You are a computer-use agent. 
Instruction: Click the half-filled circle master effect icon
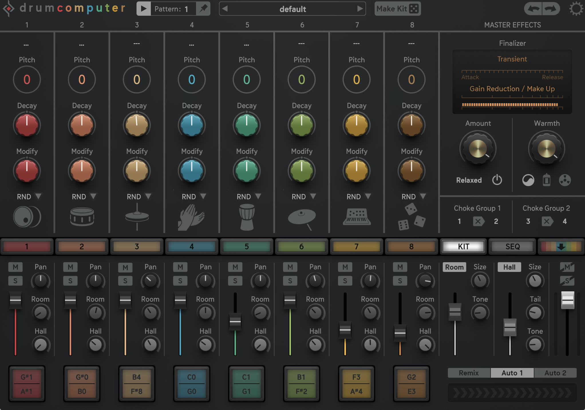click(x=528, y=180)
